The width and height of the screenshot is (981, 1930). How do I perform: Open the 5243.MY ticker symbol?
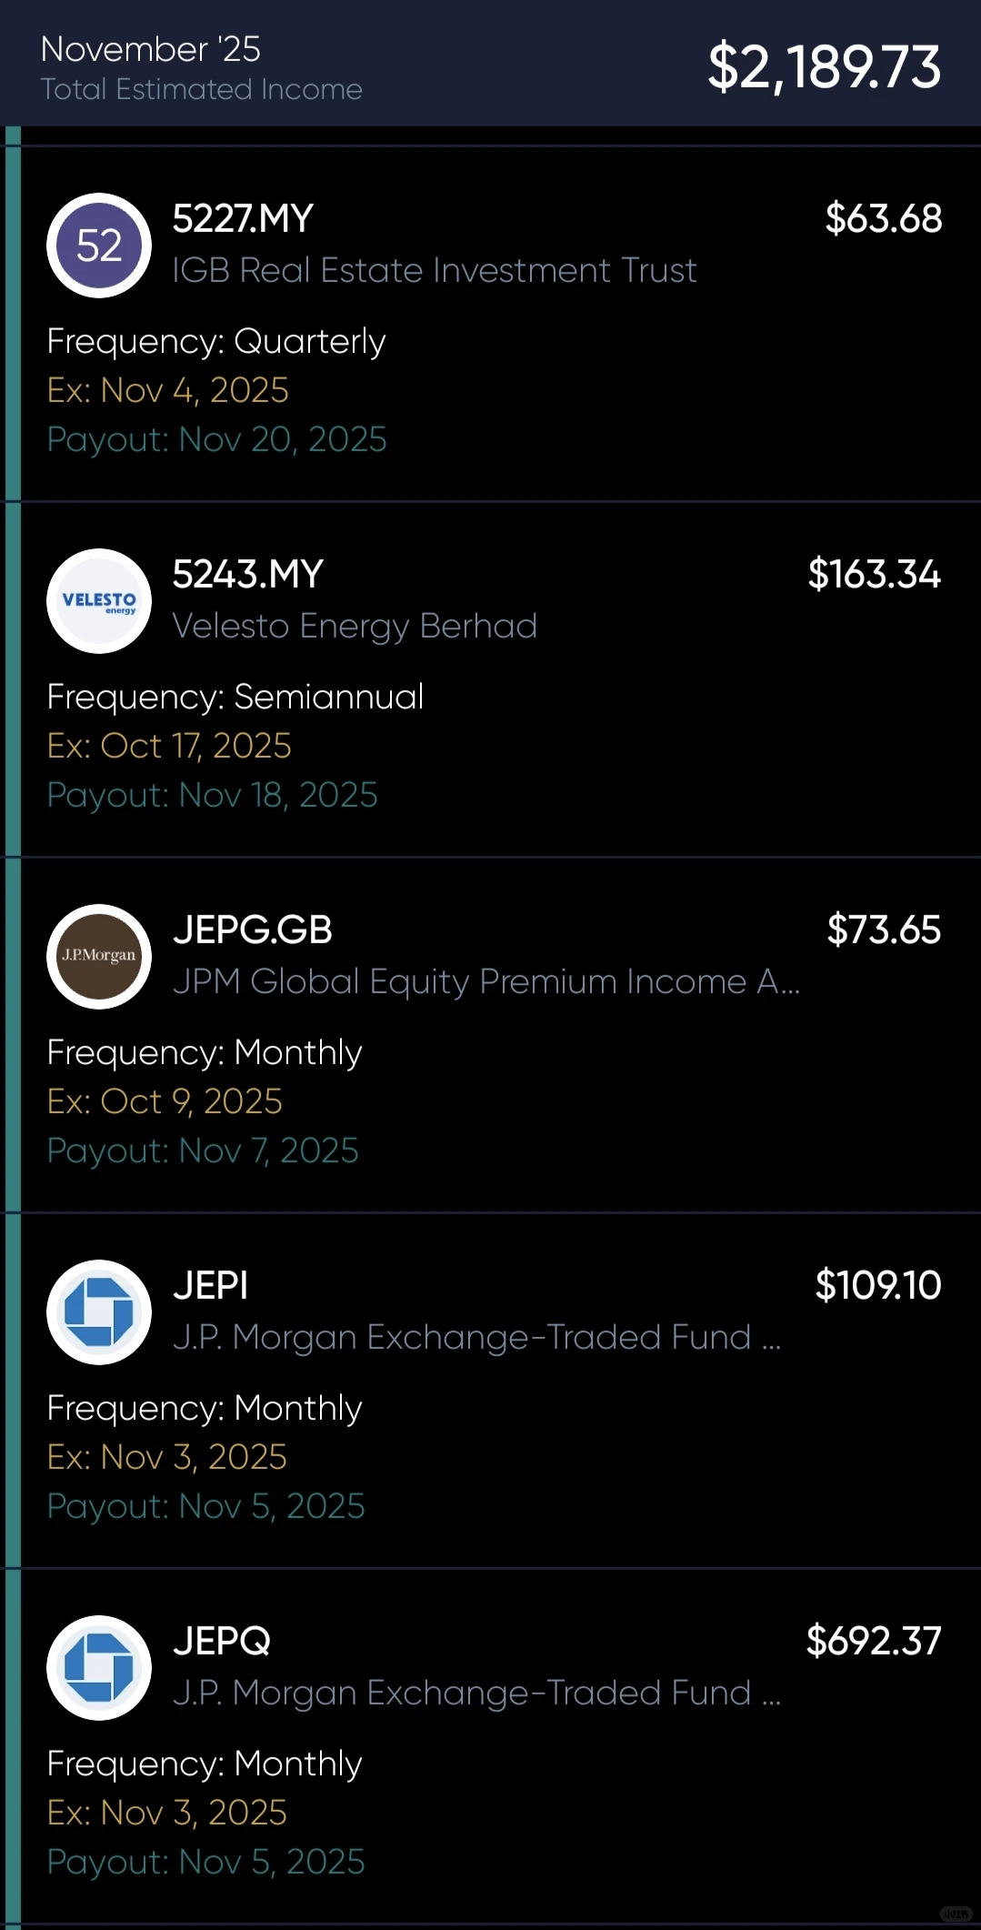[247, 575]
